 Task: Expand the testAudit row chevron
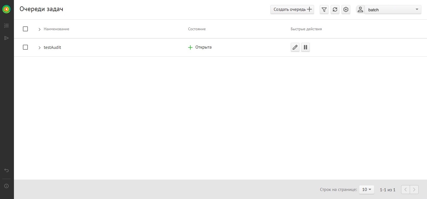40,48
